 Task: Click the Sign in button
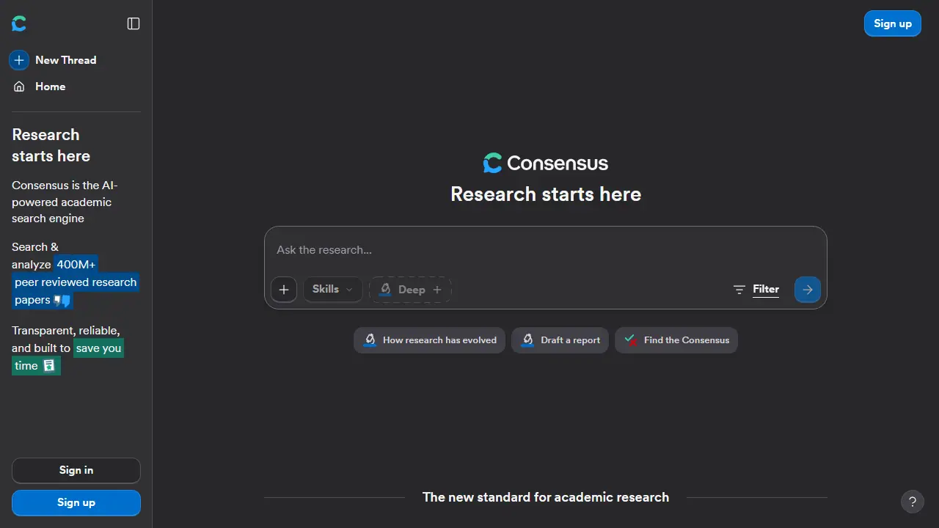click(x=76, y=470)
